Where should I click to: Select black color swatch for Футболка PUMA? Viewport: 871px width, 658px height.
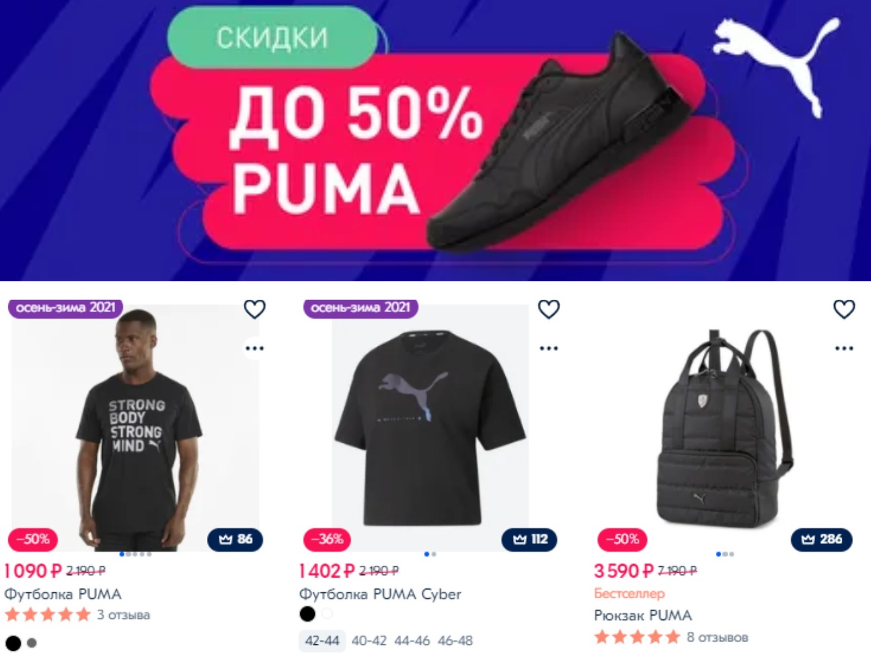pos(13,643)
